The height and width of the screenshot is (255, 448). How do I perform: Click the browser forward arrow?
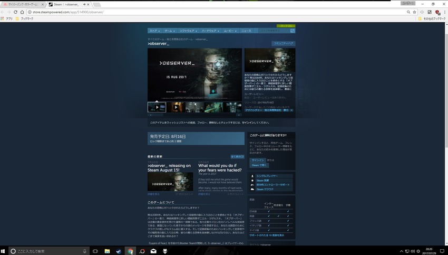(9, 12)
